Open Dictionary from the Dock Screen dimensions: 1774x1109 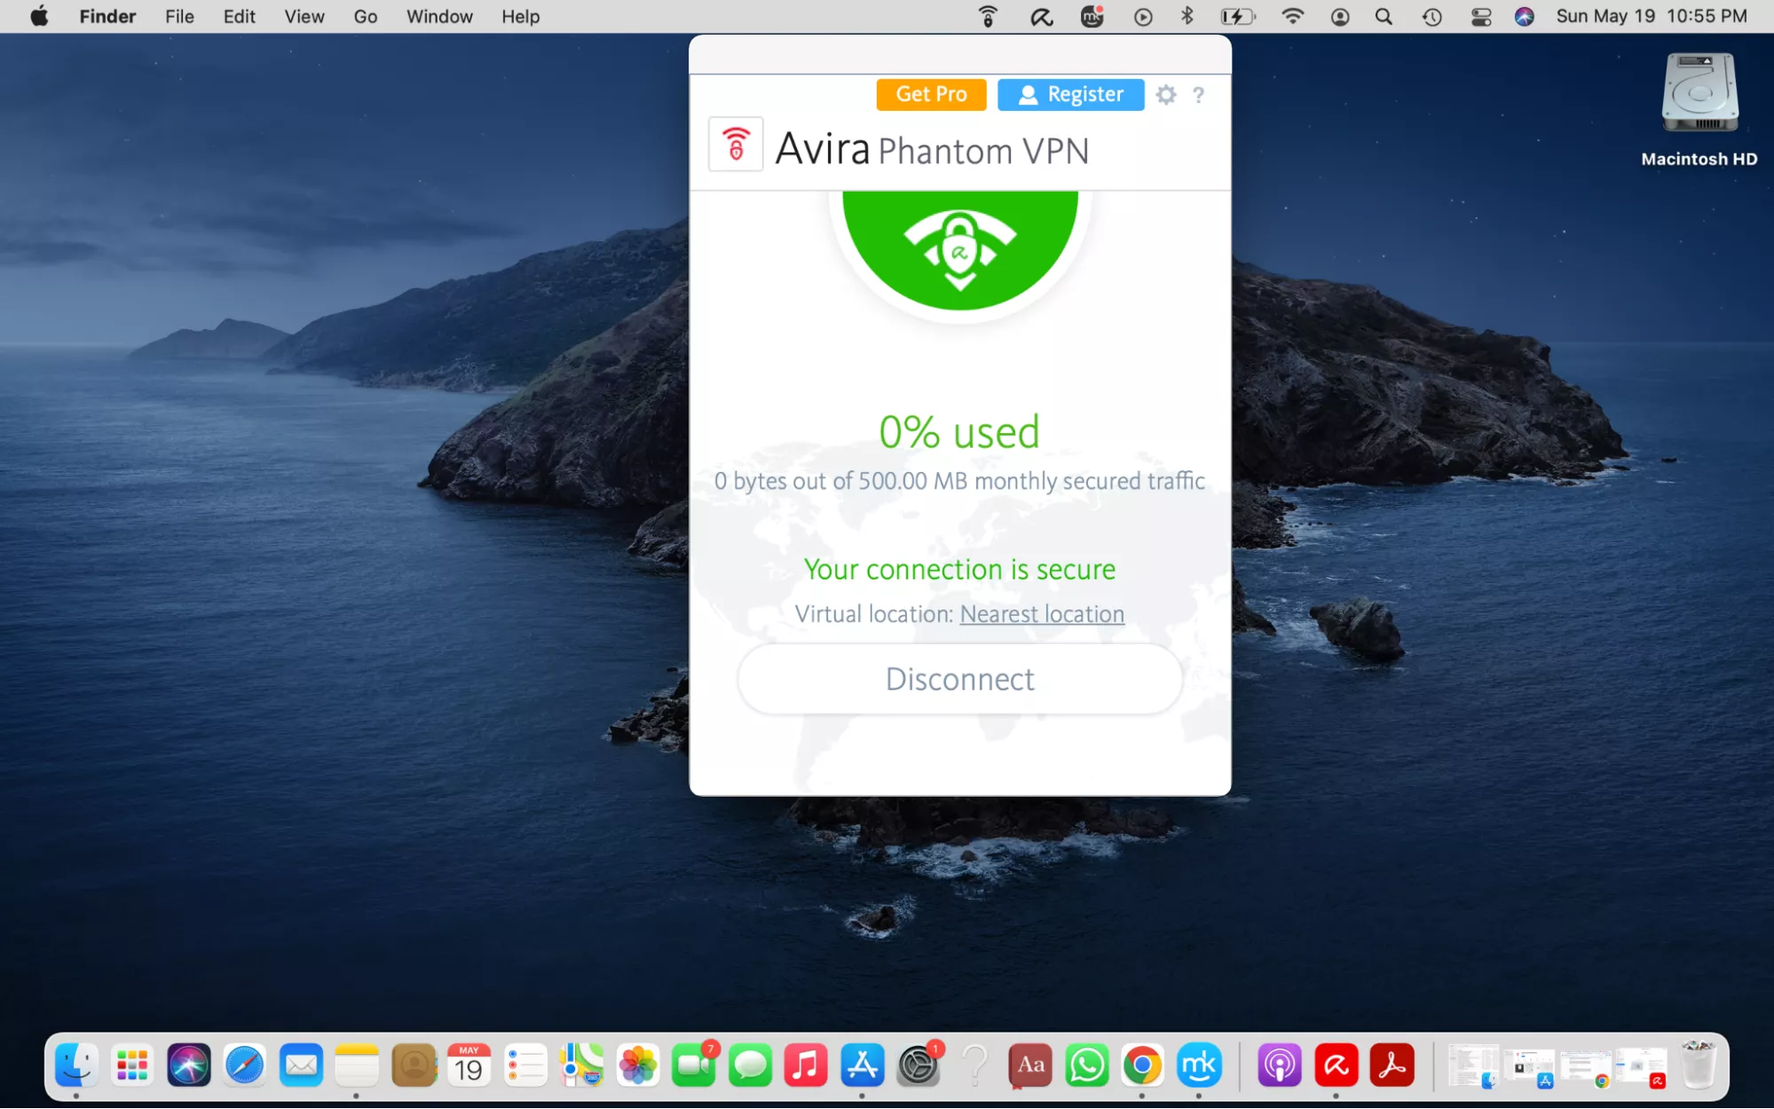tap(1031, 1066)
